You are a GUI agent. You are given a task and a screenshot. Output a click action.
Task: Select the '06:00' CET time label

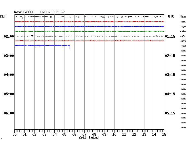tap(9, 113)
